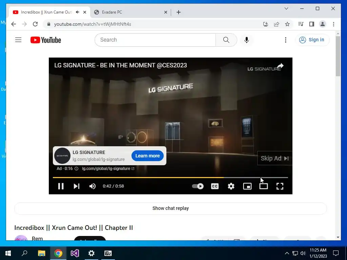
Task: Click video title Incredibox Xrun Came Out
Action: point(74,228)
